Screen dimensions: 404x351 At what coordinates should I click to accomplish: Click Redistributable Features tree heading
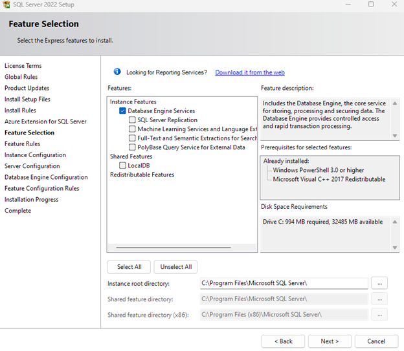click(x=142, y=175)
